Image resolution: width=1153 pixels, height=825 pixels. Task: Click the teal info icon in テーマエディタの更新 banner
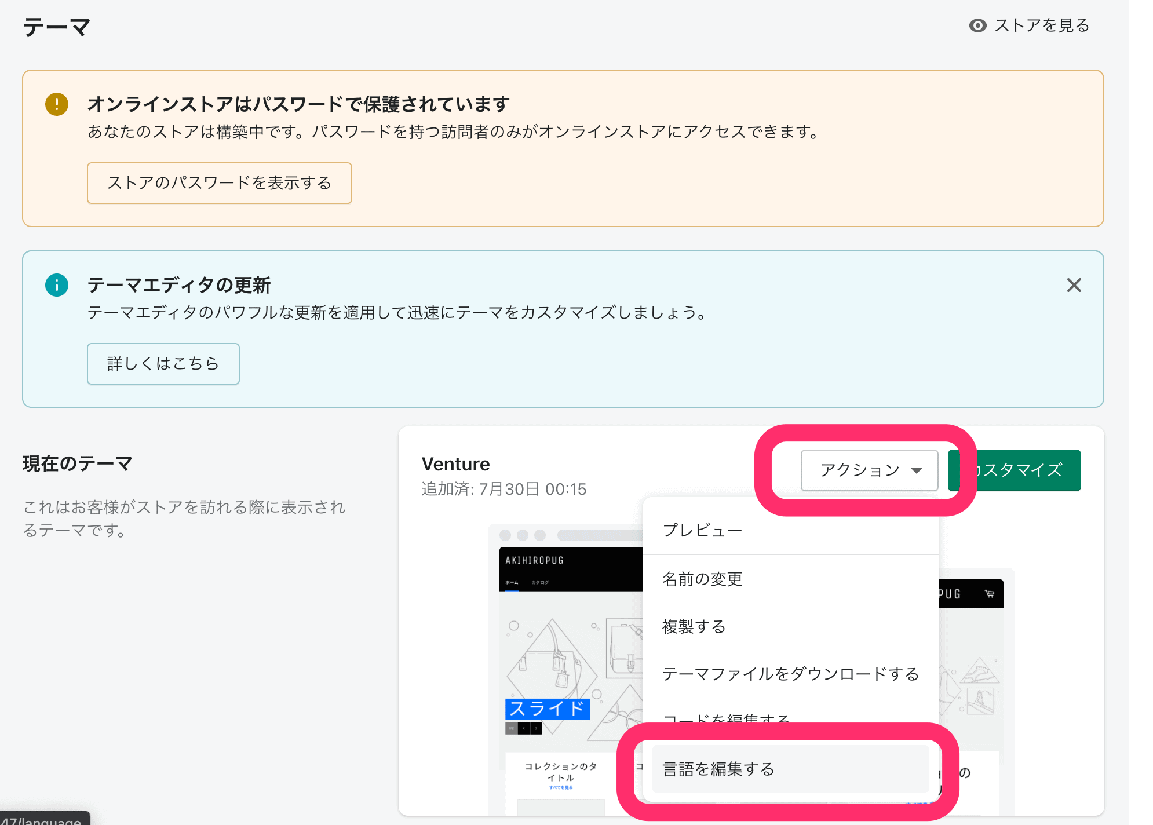(57, 285)
